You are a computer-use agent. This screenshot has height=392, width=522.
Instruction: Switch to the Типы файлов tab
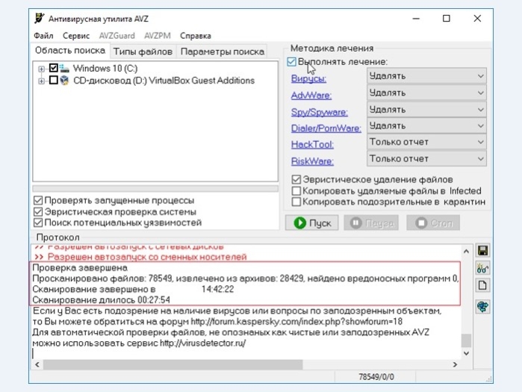tap(143, 52)
